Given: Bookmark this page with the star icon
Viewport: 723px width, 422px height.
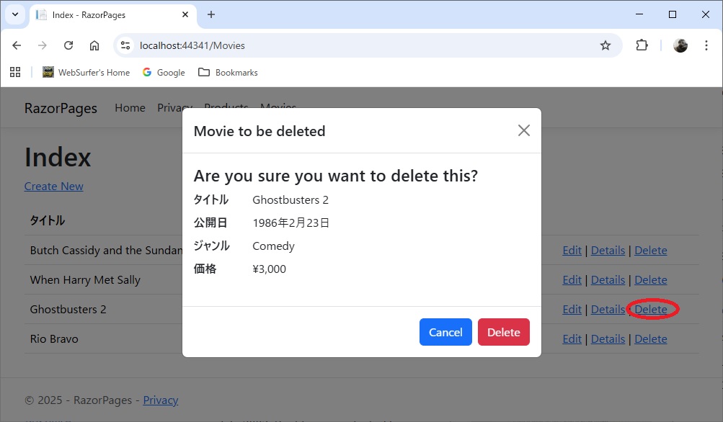Looking at the screenshot, I should point(605,45).
